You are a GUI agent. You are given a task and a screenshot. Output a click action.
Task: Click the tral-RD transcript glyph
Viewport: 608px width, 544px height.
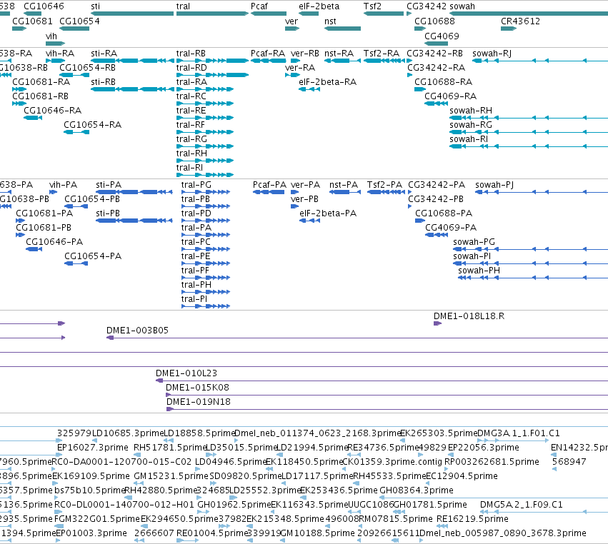(212, 75)
